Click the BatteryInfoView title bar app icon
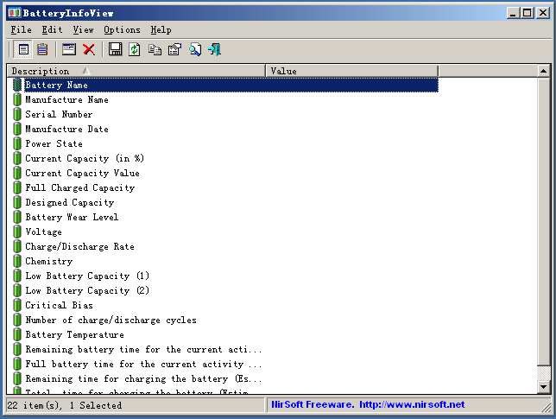This screenshot has height=419, width=556. (x=15, y=13)
